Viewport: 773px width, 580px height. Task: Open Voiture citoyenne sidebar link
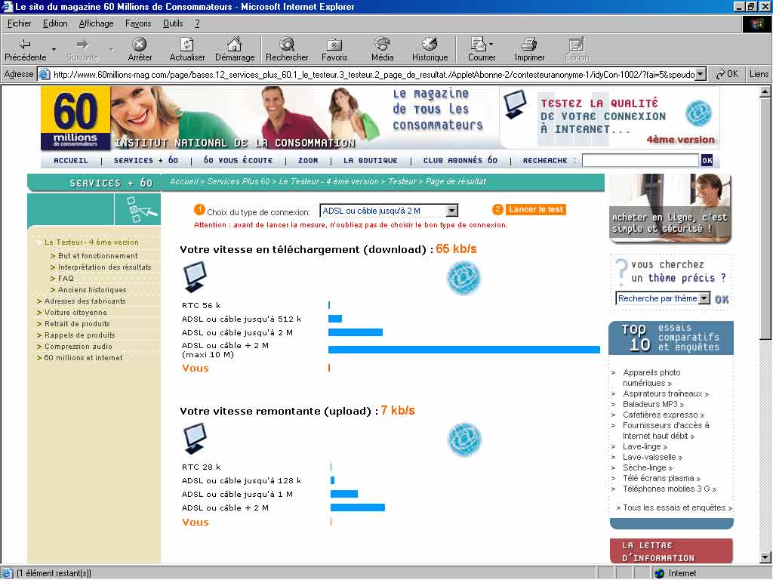(x=75, y=312)
